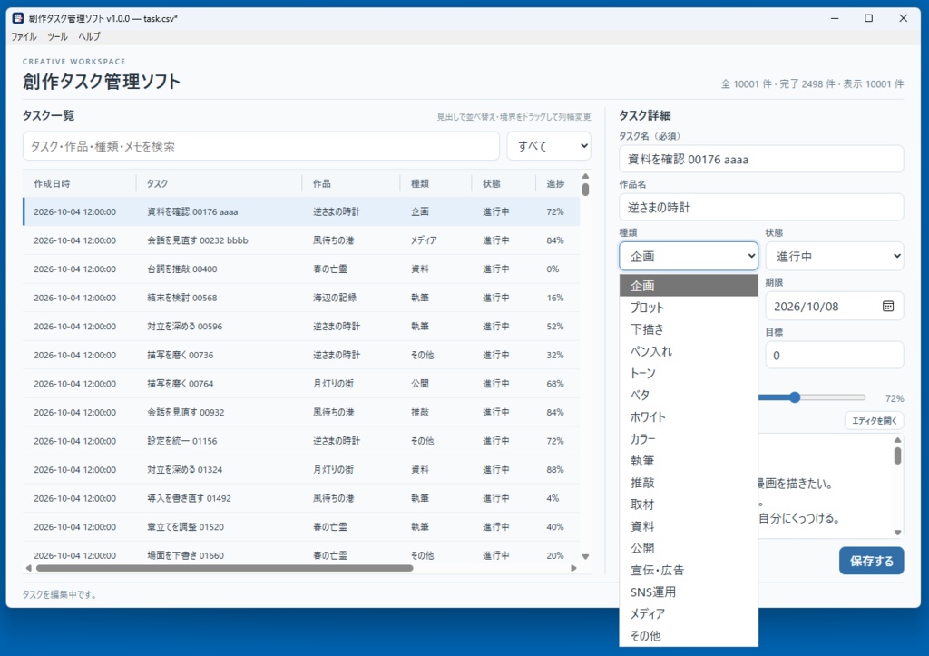
Task: Click the task list scroll down arrow
Action: [585, 556]
